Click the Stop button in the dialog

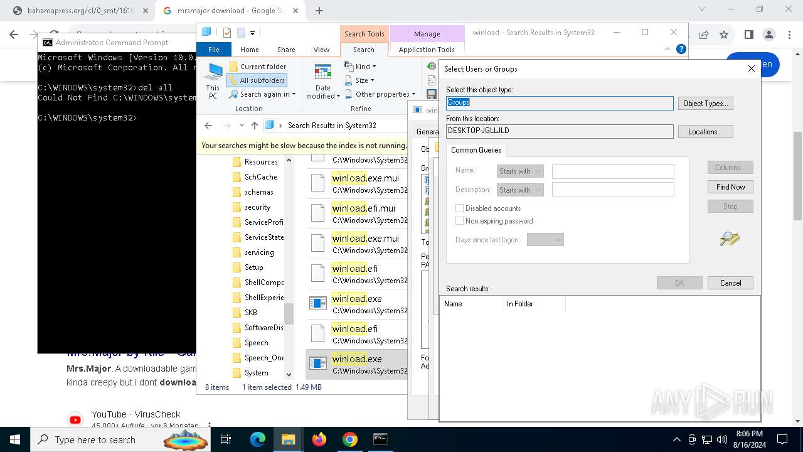point(730,207)
